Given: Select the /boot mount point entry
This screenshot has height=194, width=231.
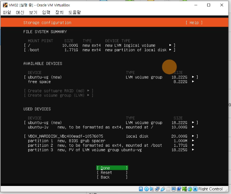Looking at the screenshot, I should coord(34,50).
